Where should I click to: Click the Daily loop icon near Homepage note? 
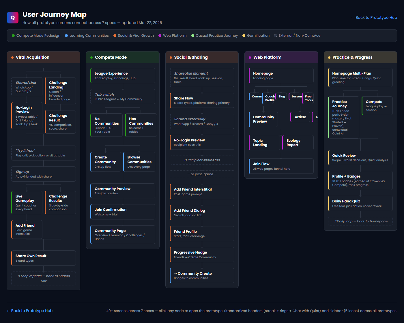point(336,221)
